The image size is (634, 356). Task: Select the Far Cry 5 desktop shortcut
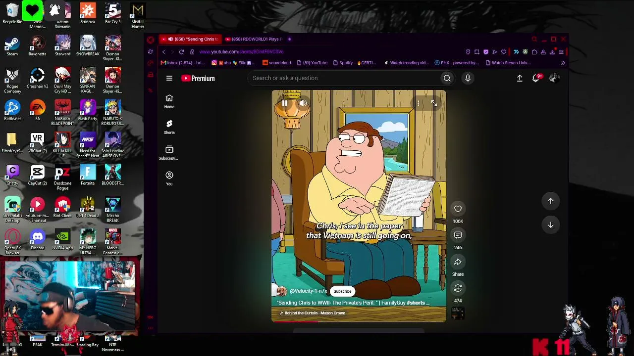coord(113,14)
